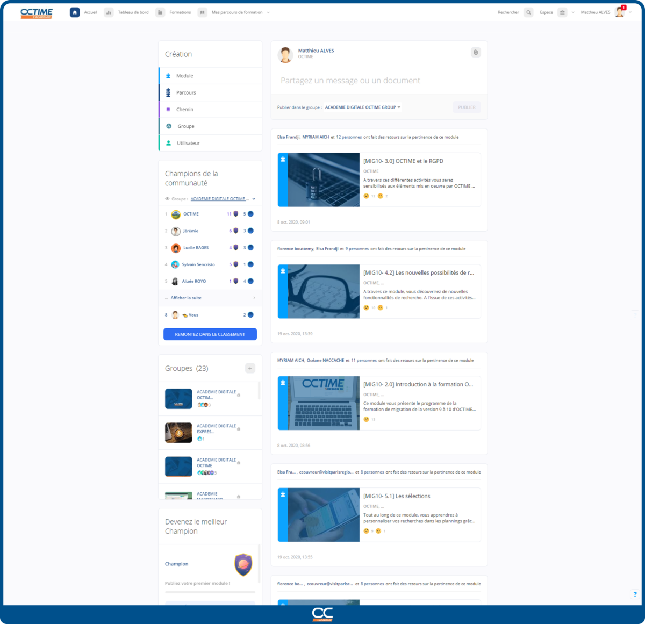Expand Afficher la suite in ranking
This screenshot has height=624, width=645.
[x=210, y=298]
